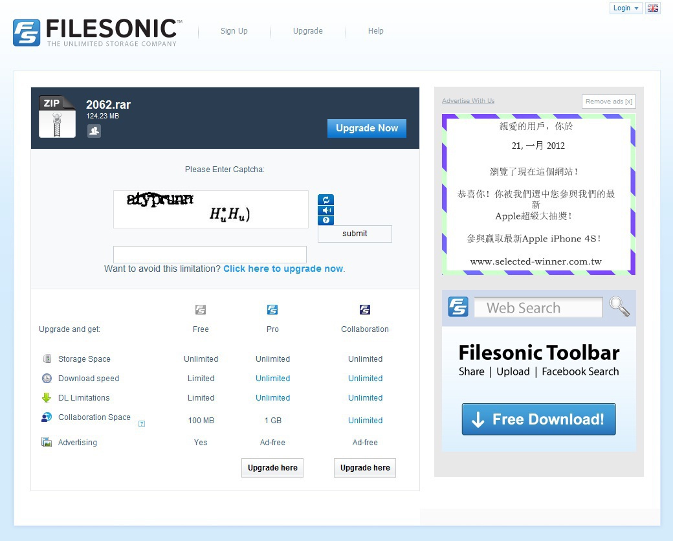Click the Pro plan icon
The width and height of the screenshot is (673, 541).
272,309
